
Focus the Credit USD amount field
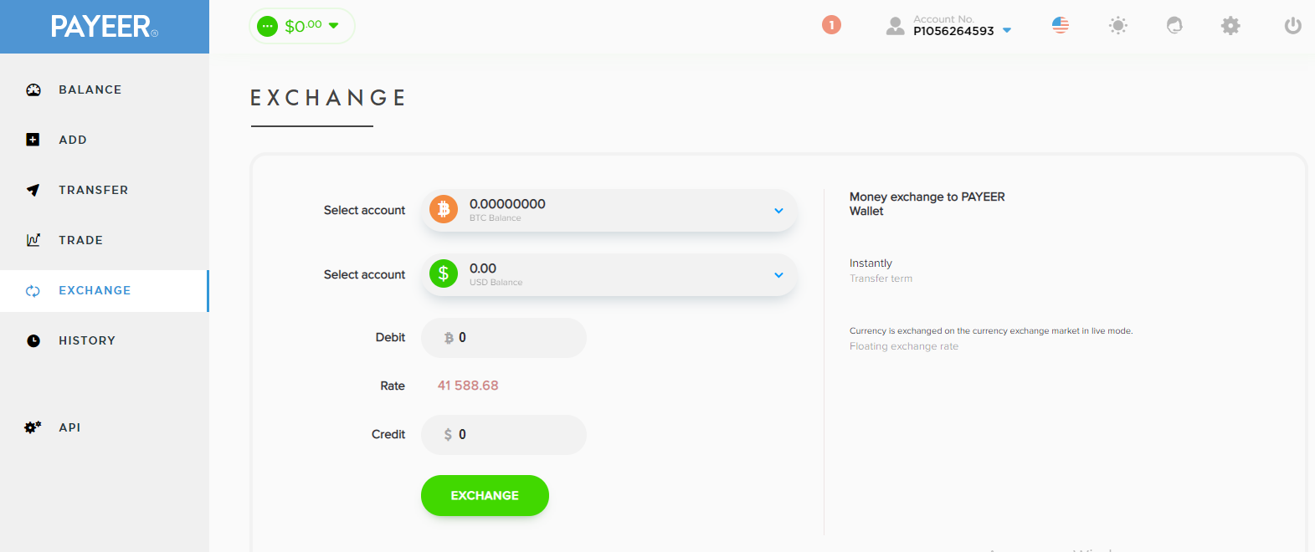click(x=504, y=435)
